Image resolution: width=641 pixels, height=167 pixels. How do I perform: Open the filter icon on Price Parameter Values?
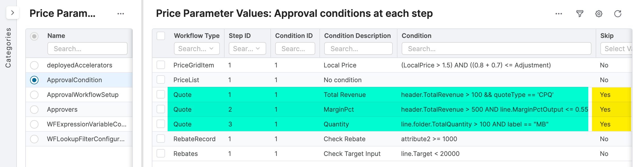(x=580, y=13)
